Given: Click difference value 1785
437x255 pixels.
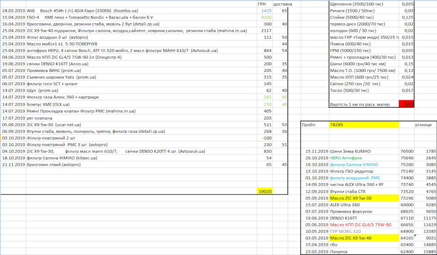Looking at the screenshot, I should point(426,151).
